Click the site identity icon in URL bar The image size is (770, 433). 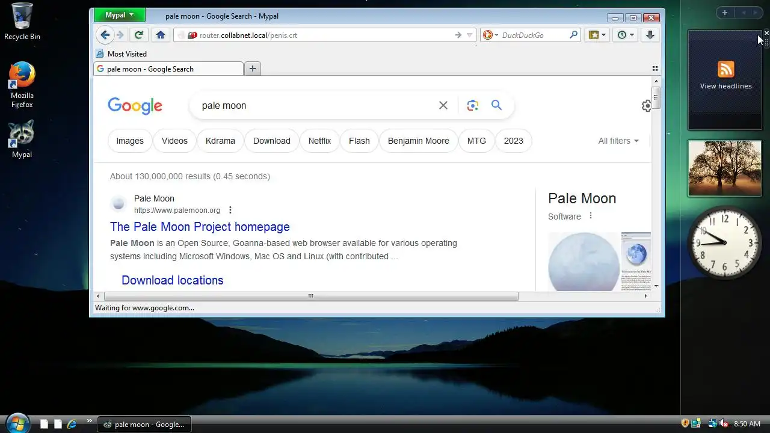point(192,35)
